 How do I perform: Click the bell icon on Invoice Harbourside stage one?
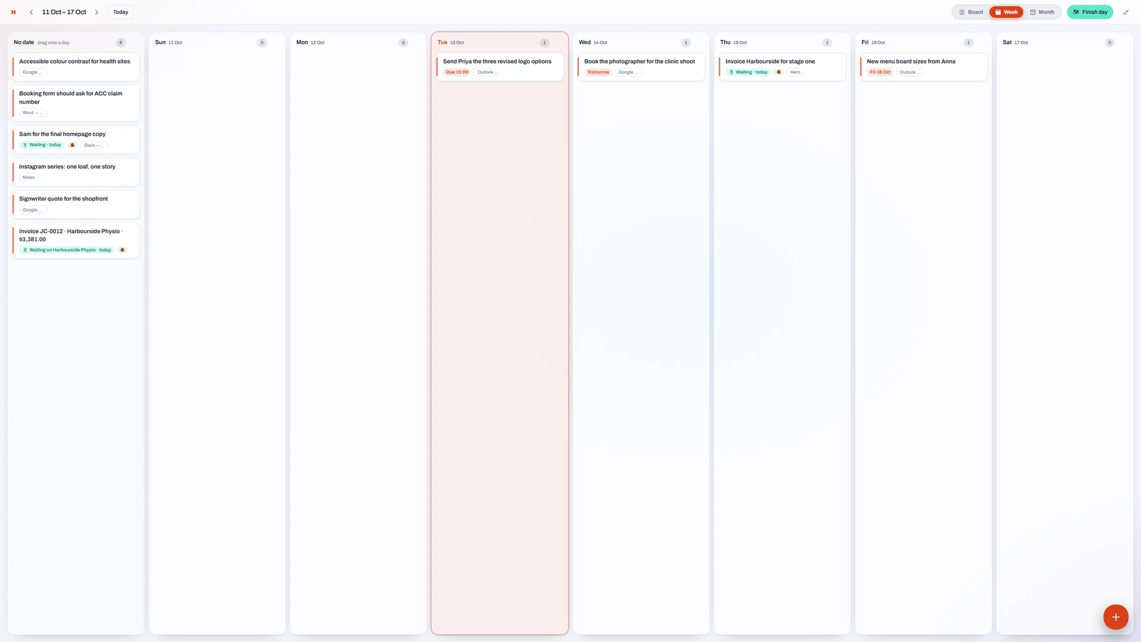coord(778,73)
